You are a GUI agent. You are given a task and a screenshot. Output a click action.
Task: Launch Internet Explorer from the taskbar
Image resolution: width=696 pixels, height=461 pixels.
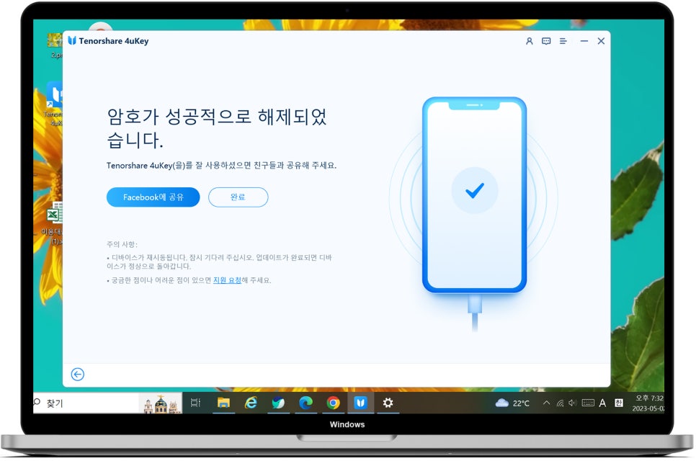[x=251, y=403]
